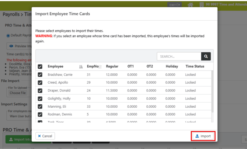Viewport: 247px width, 149px height.
Task: Toggle the select-all header checkbox
Action: (x=40, y=66)
